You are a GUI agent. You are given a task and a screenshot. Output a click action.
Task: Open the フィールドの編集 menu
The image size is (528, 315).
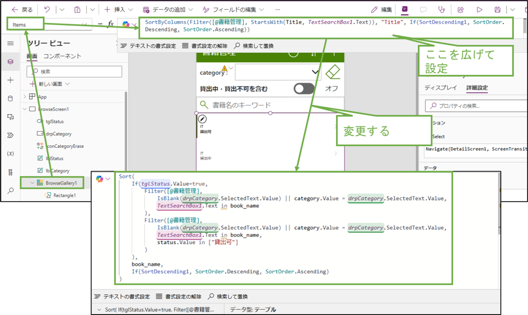click(x=233, y=9)
